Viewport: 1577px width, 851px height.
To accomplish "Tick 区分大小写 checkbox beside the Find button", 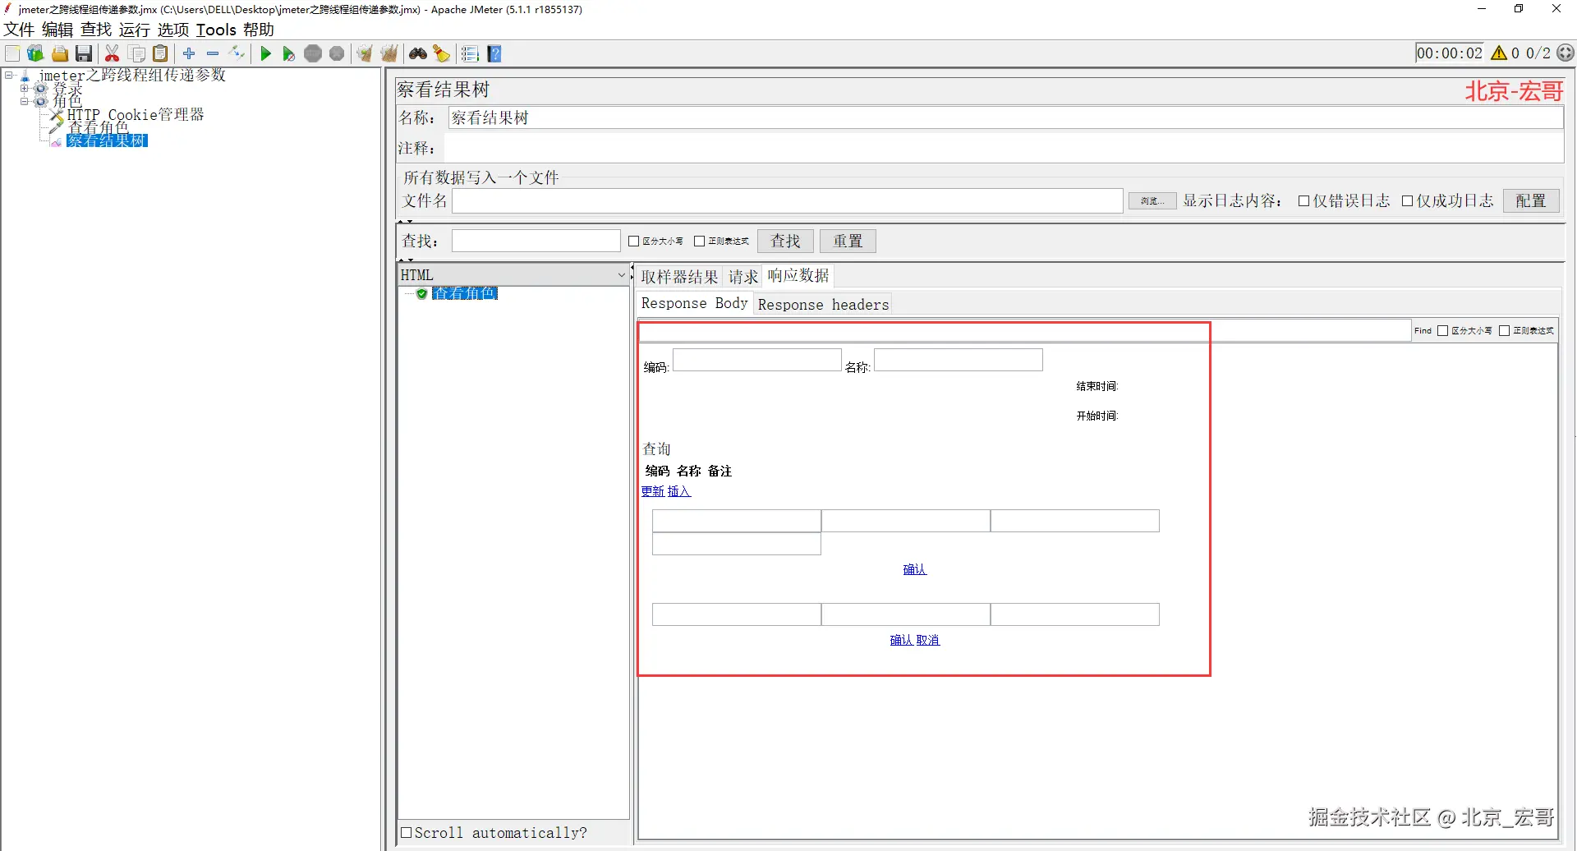I will click(x=1442, y=331).
